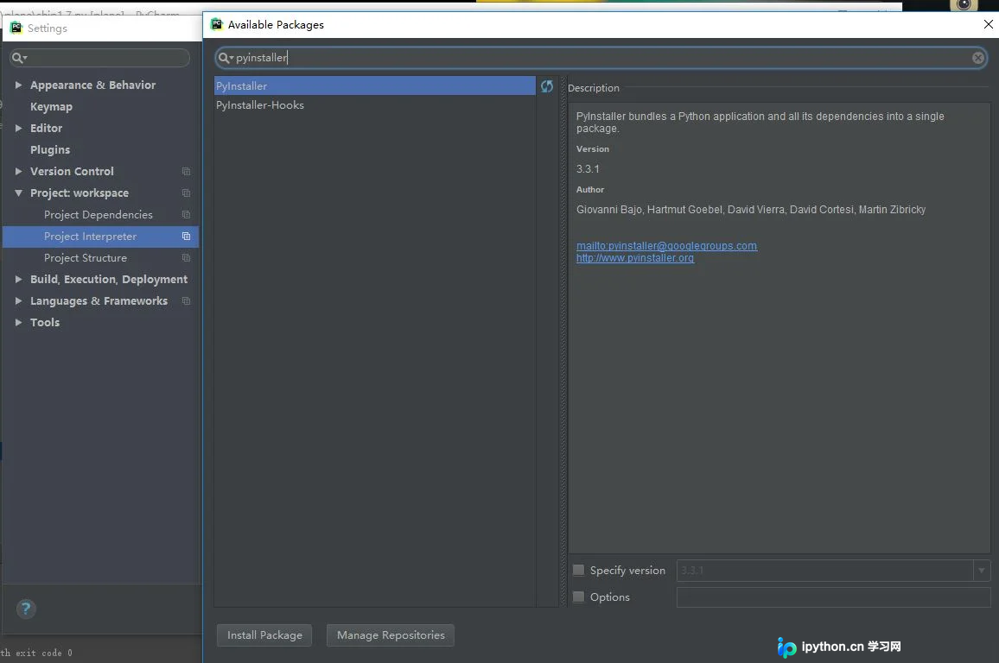
Task: Expand the Tools settings section
Action: pos(18,323)
